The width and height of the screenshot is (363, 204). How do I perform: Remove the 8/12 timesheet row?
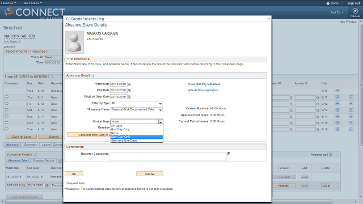coord(351,103)
